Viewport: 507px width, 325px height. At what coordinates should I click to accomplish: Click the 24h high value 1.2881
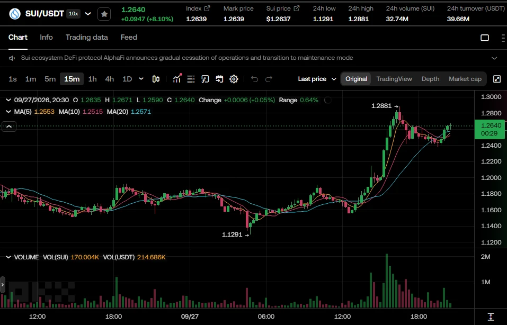tap(358, 19)
